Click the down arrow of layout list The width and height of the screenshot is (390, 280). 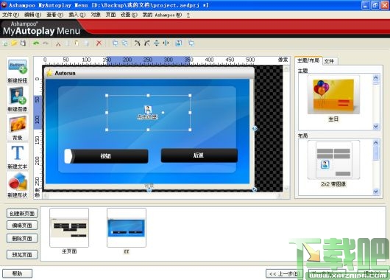pos(375,192)
